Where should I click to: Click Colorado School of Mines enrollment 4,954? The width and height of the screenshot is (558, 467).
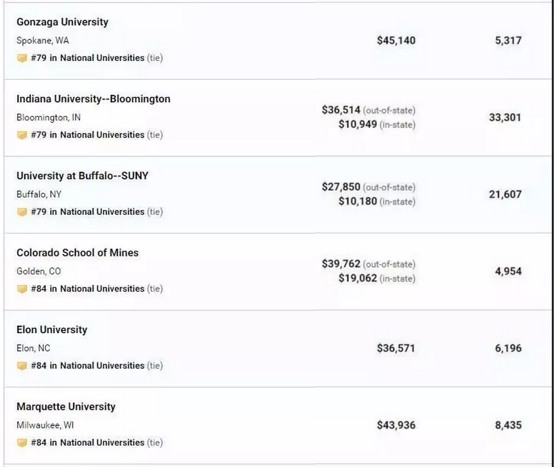[508, 271]
